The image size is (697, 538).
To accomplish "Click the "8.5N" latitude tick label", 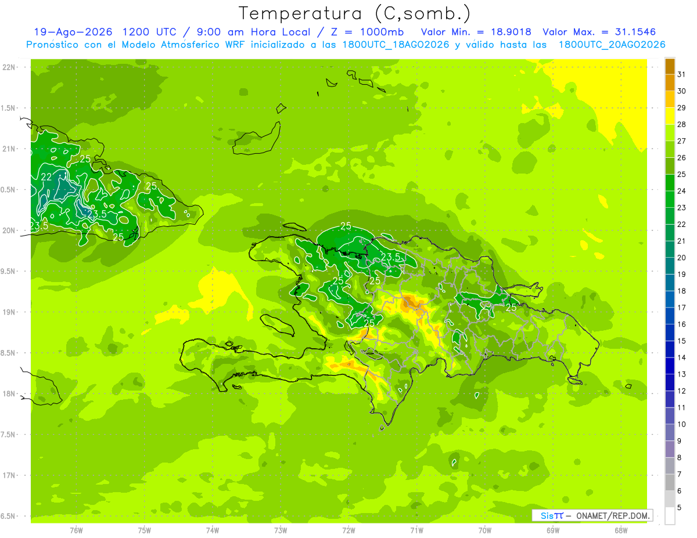I will tap(8, 353).
